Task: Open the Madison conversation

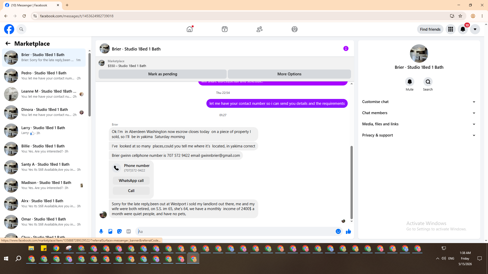Action: pyautogui.click(x=44, y=185)
